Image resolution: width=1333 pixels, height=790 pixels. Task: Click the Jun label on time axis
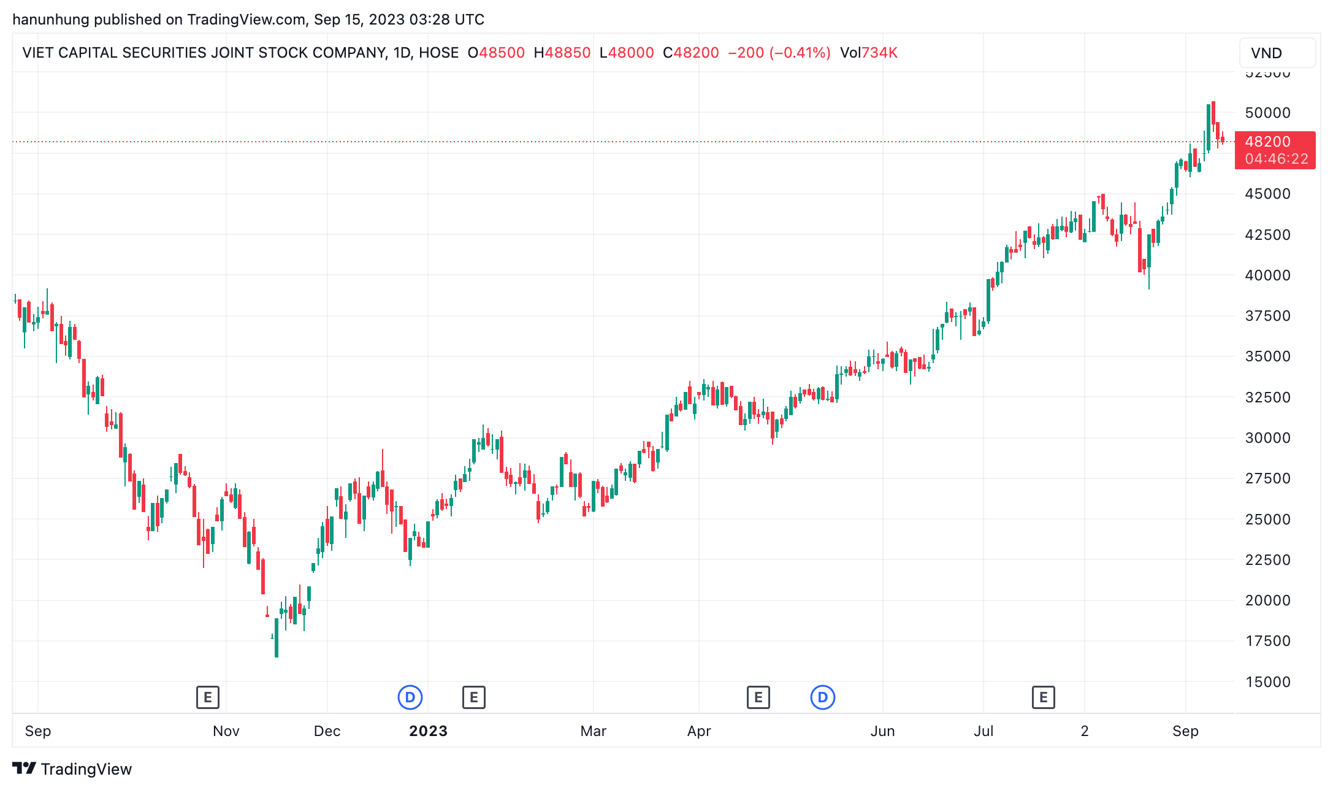[x=883, y=731]
